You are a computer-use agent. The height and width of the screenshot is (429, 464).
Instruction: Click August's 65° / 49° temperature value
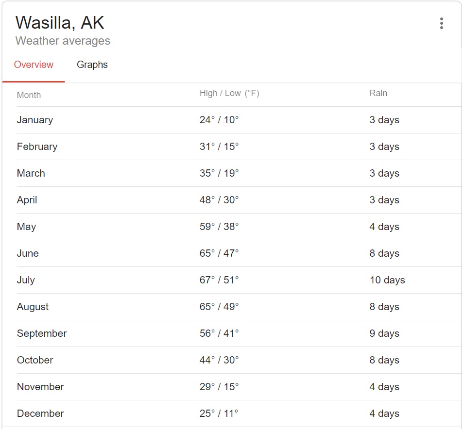[219, 307]
